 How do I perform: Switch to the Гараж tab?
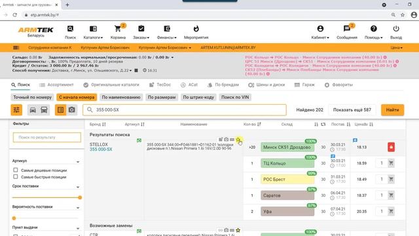[x=304, y=85]
